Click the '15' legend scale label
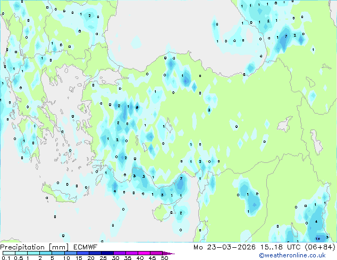 (x=79, y=258)
